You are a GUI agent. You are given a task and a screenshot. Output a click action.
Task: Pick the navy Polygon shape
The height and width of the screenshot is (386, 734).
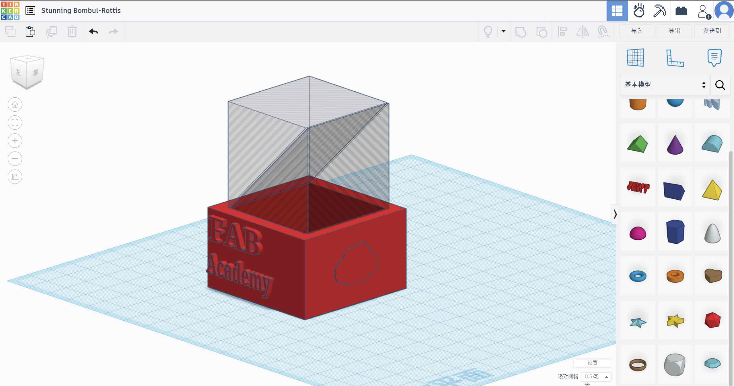click(x=675, y=232)
